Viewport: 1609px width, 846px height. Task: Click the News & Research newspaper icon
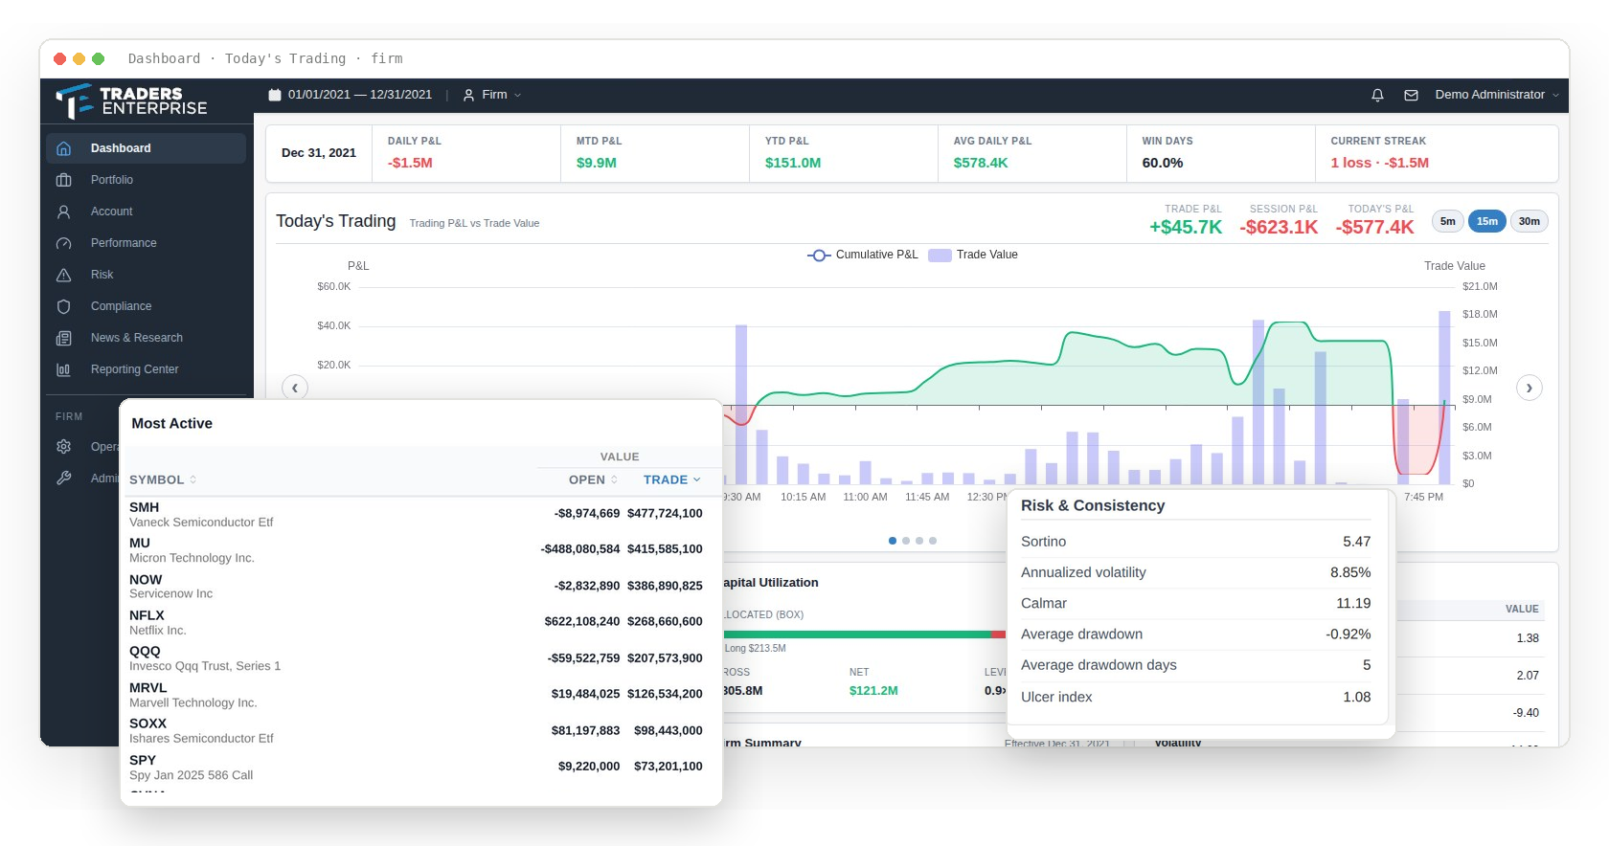pos(64,338)
